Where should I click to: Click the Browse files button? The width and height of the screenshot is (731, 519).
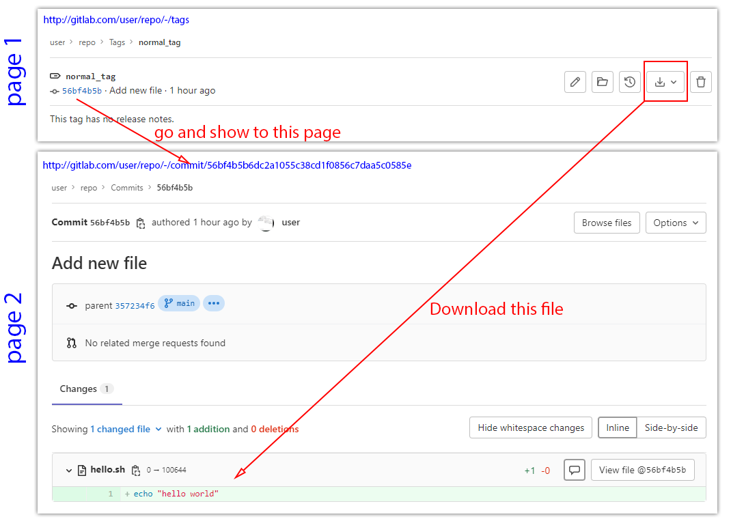point(607,223)
